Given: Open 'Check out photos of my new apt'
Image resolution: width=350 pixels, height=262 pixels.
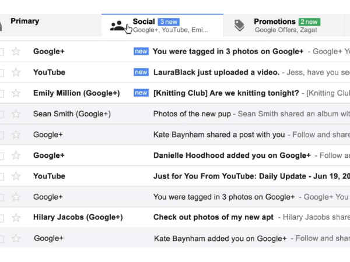Looking at the screenshot, I should point(213,217).
